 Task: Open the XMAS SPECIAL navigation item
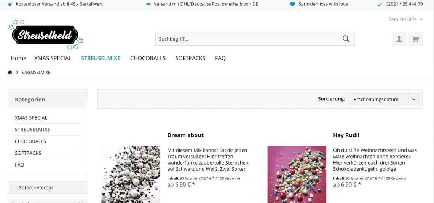(x=53, y=58)
